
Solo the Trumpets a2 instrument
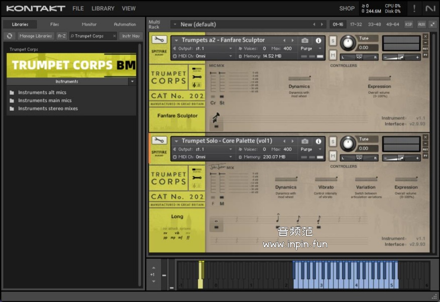click(333, 41)
